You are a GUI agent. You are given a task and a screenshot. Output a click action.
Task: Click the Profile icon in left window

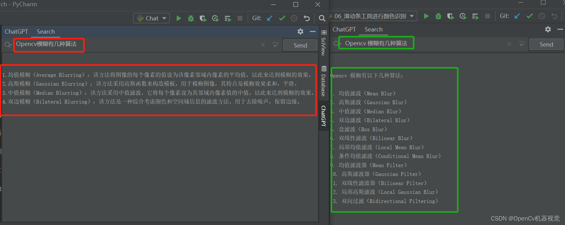click(215, 19)
